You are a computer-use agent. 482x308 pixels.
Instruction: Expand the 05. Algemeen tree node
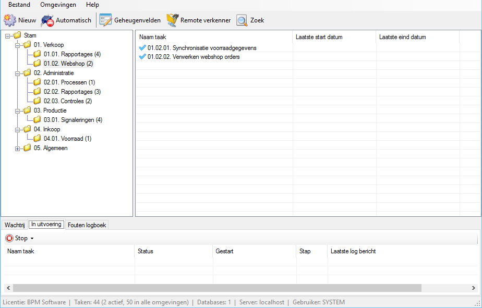tap(18, 149)
